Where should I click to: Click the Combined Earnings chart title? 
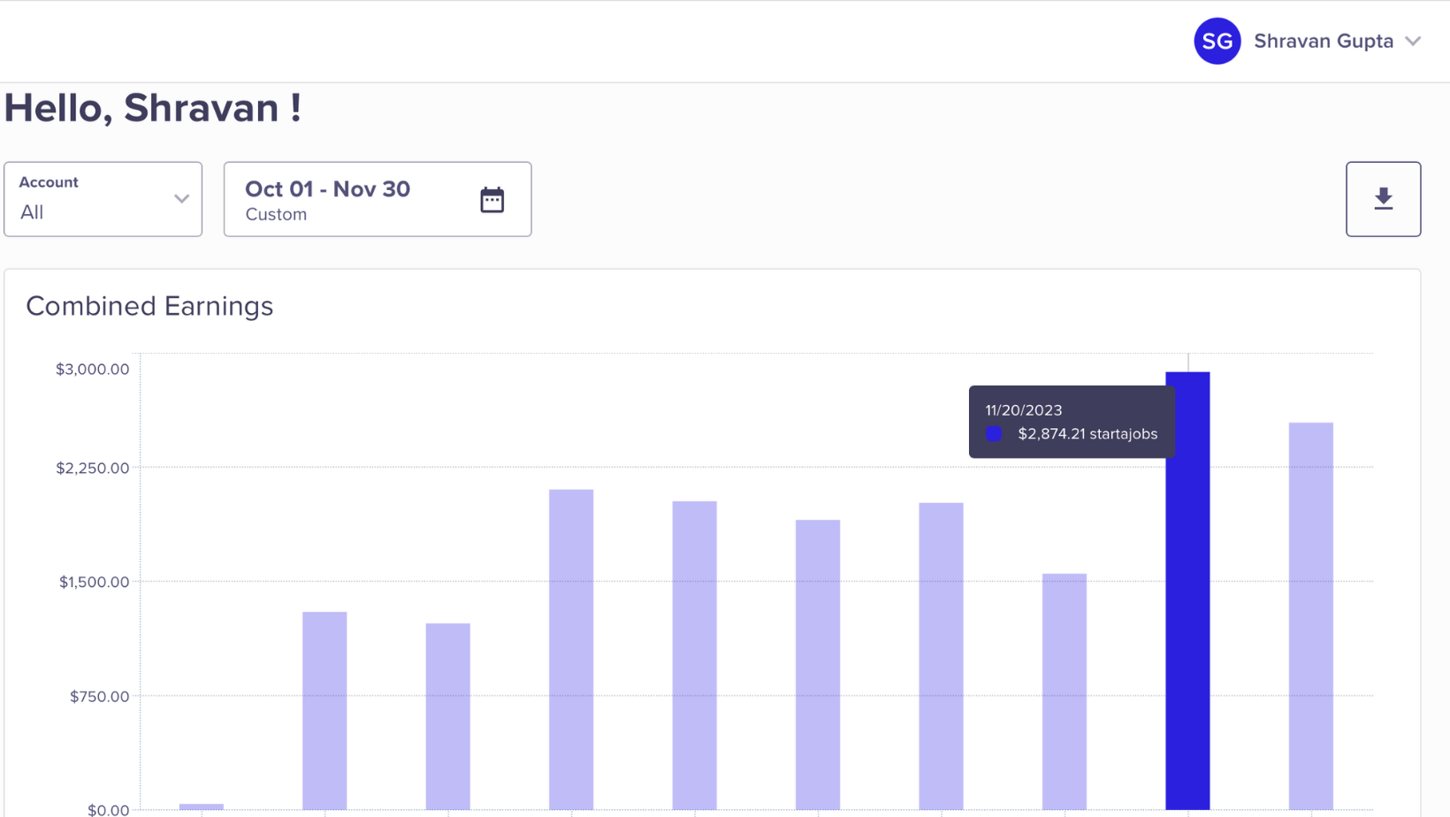click(x=149, y=306)
